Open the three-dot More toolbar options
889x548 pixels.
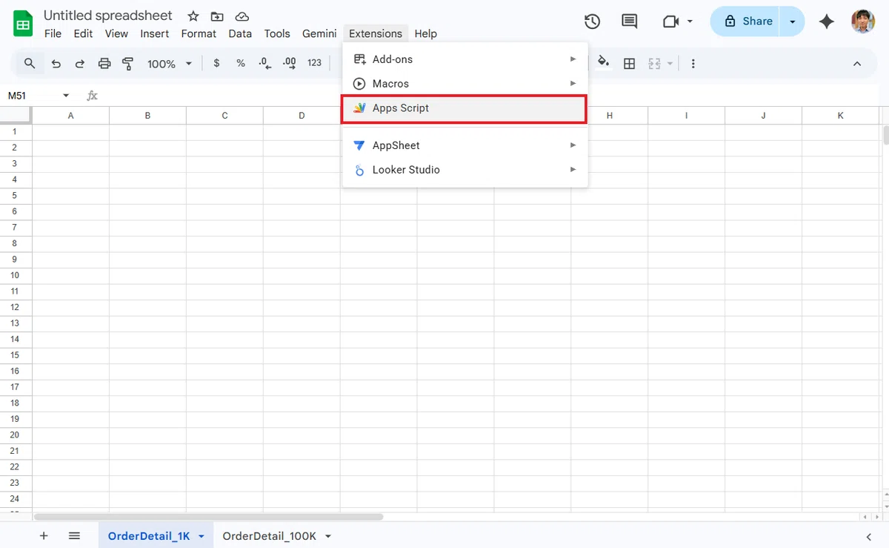pyautogui.click(x=693, y=64)
